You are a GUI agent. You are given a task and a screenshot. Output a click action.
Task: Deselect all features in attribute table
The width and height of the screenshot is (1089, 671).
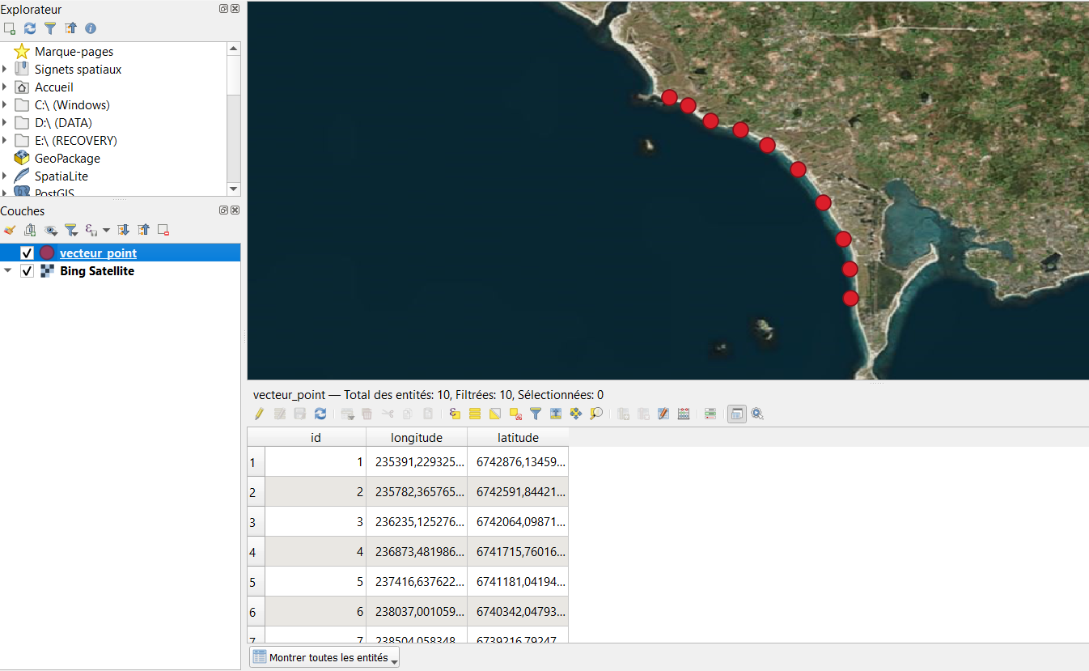pos(515,414)
